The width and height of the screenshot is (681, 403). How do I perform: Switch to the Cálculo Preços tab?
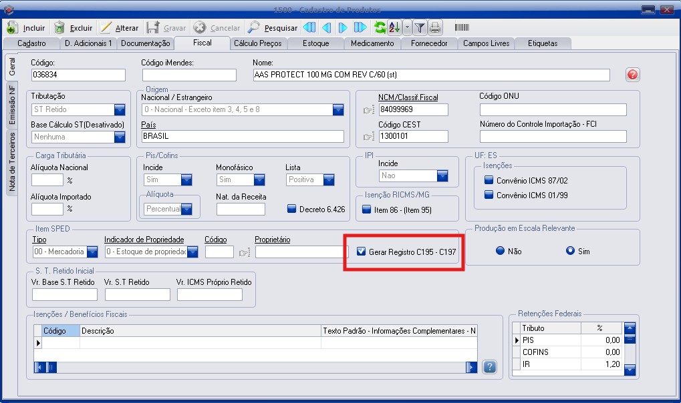pyautogui.click(x=258, y=43)
